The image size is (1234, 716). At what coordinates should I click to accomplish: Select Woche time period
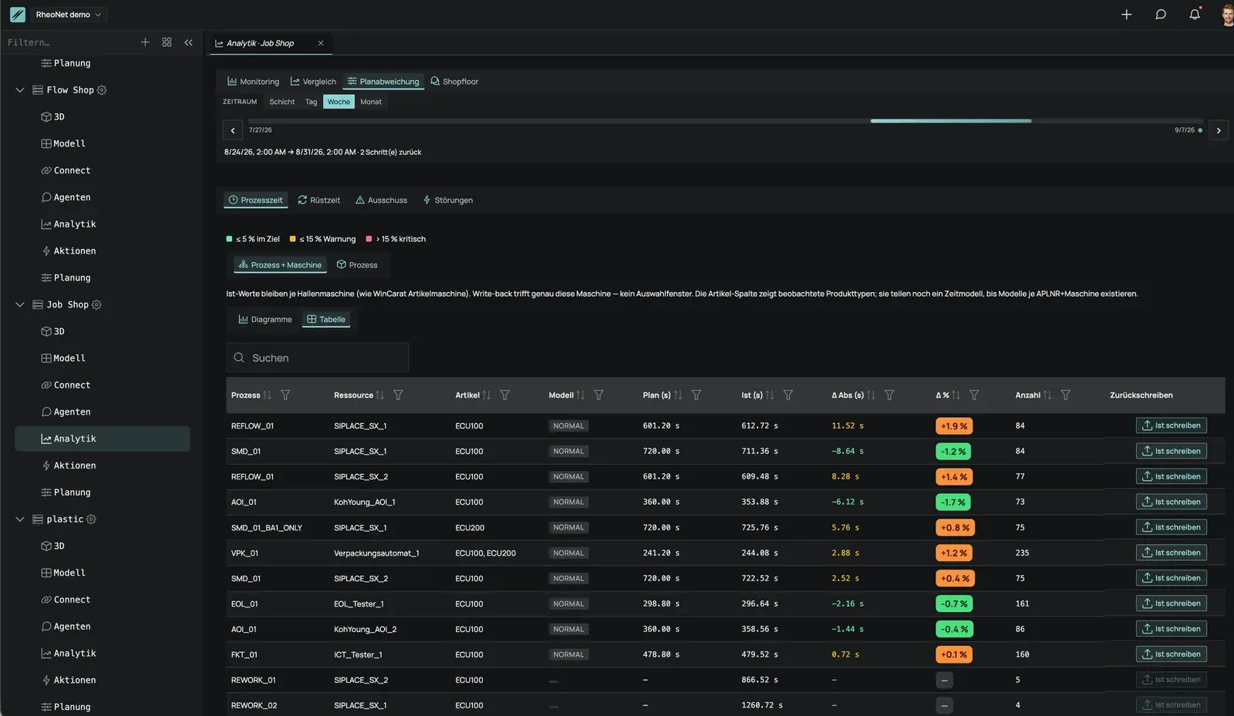pos(339,102)
